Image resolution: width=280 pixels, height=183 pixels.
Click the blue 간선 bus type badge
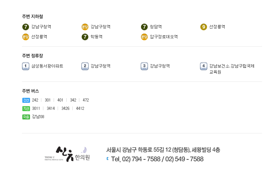26,100
